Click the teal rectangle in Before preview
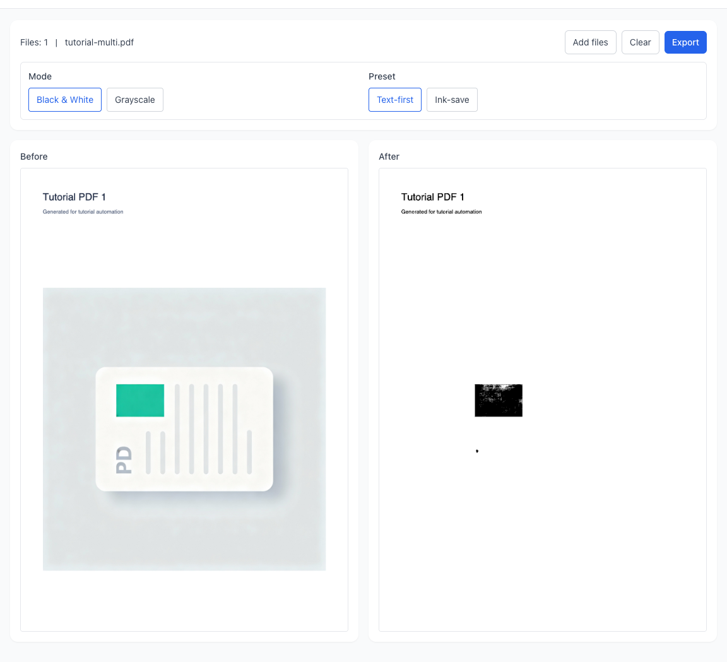This screenshot has height=662, width=727. click(x=140, y=400)
